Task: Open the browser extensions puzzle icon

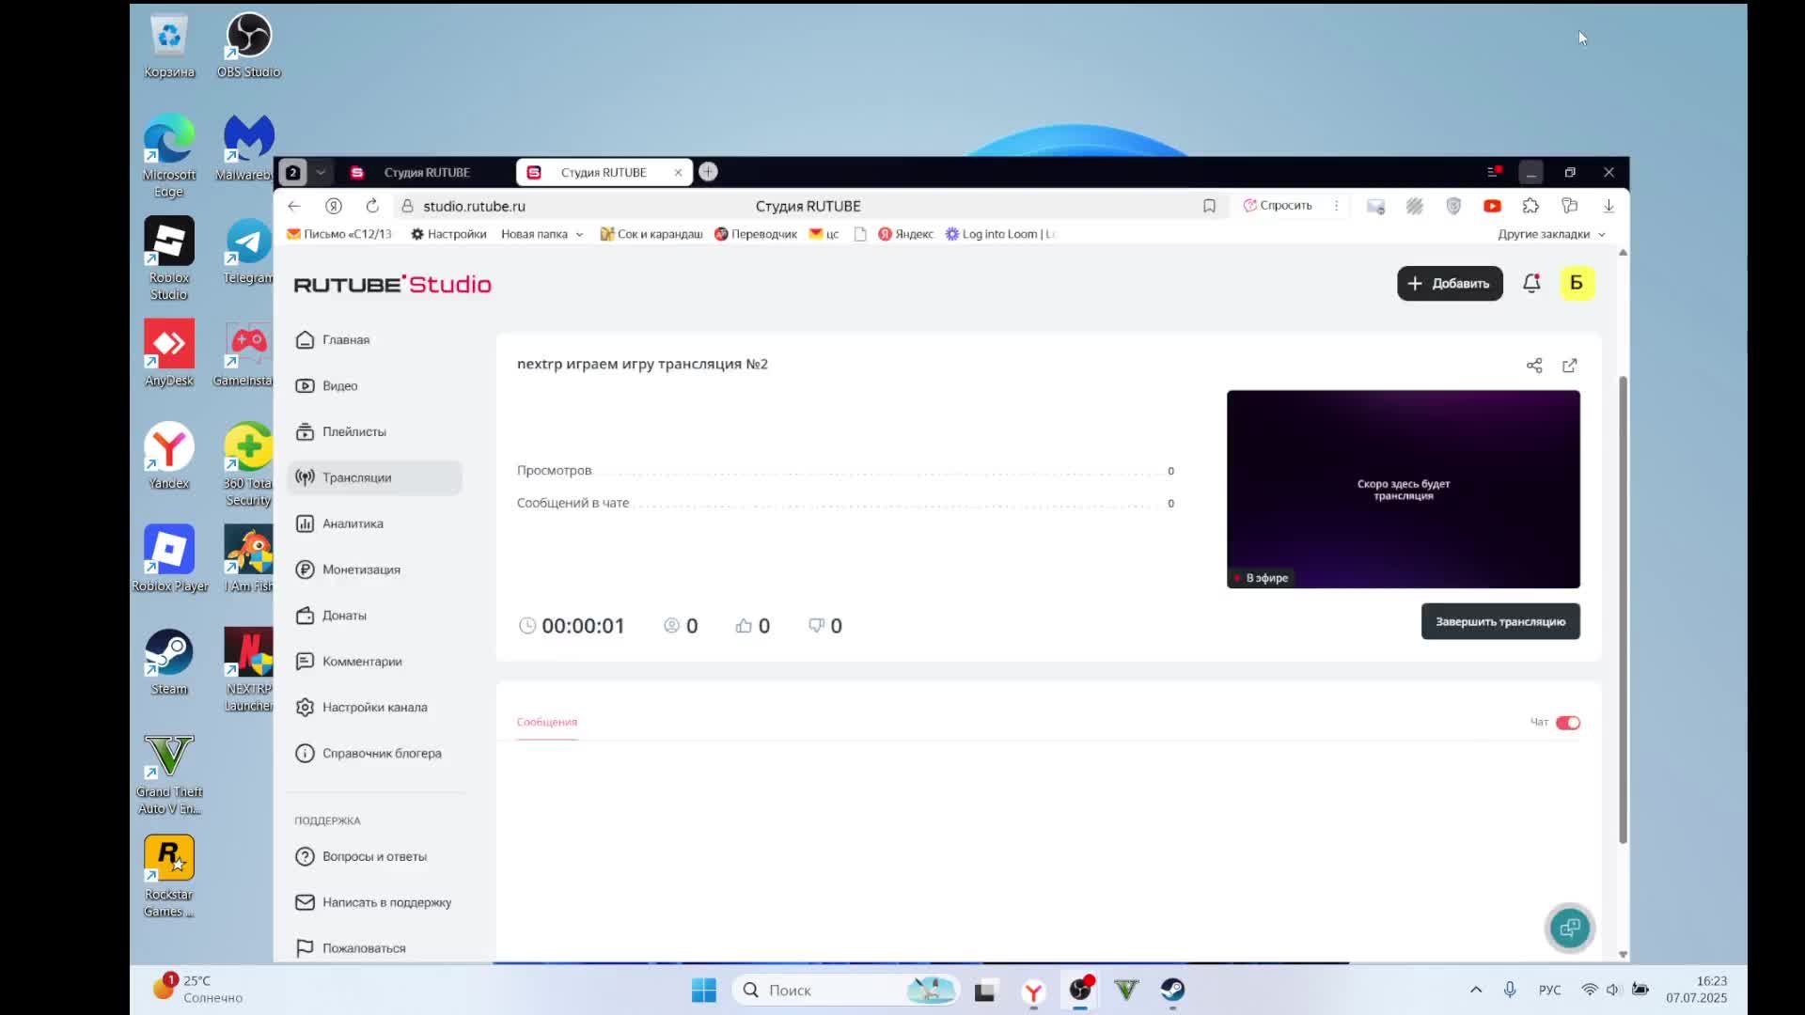Action: click(x=1530, y=206)
